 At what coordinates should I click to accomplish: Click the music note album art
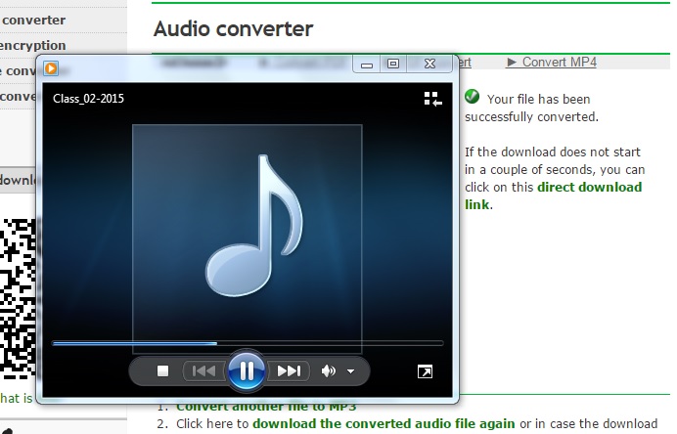247,239
